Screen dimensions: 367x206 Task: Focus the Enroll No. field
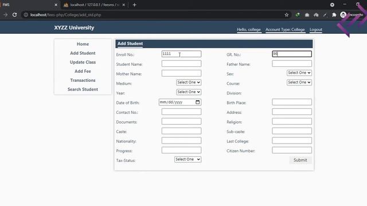[181, 54]
